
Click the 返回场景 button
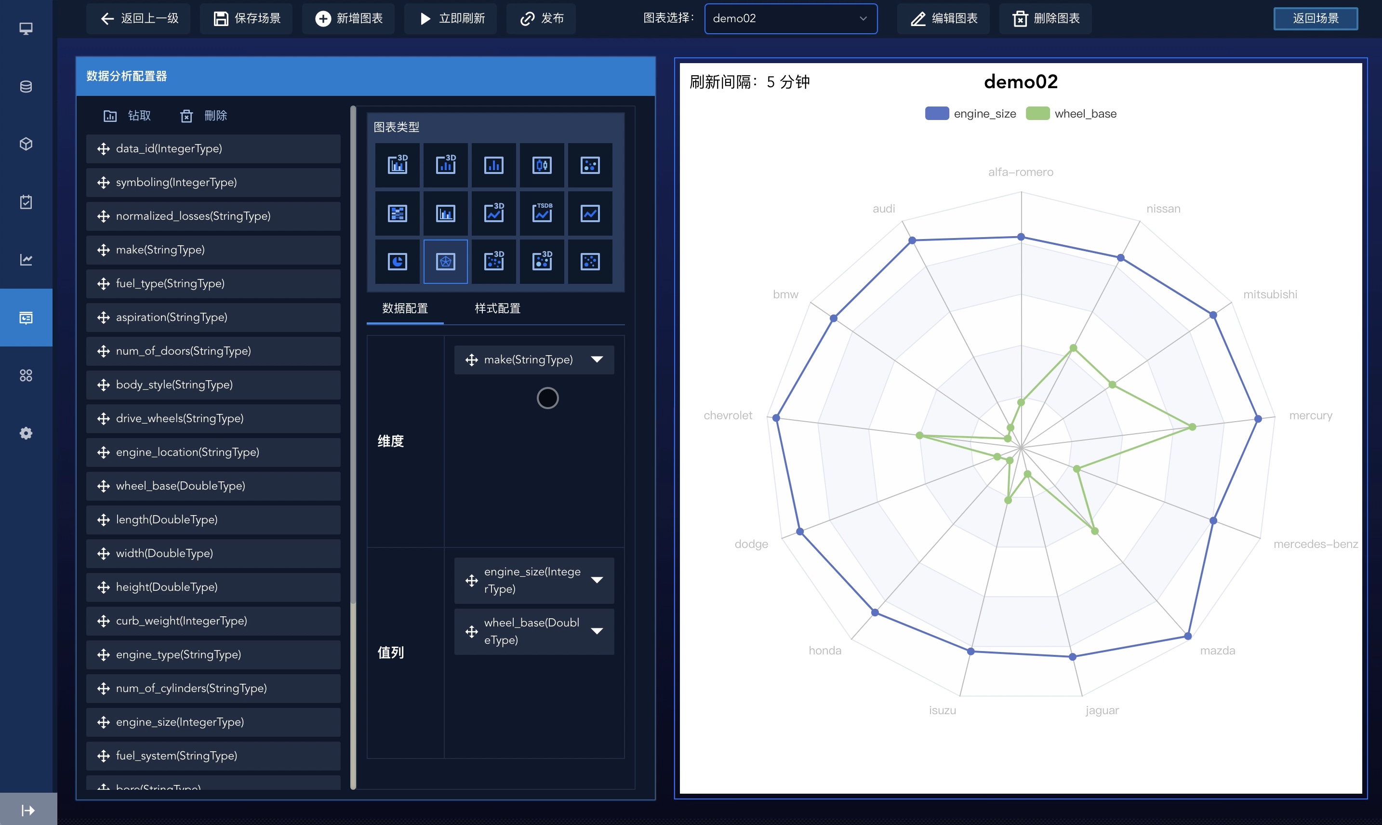click(x=1316, y=18)
